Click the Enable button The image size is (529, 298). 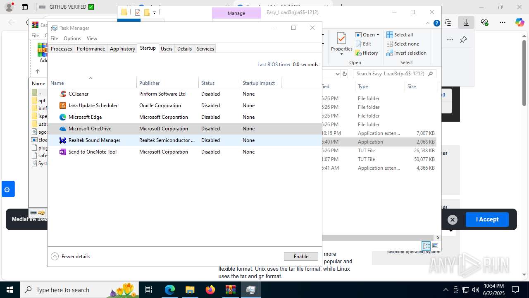(301, 257)
